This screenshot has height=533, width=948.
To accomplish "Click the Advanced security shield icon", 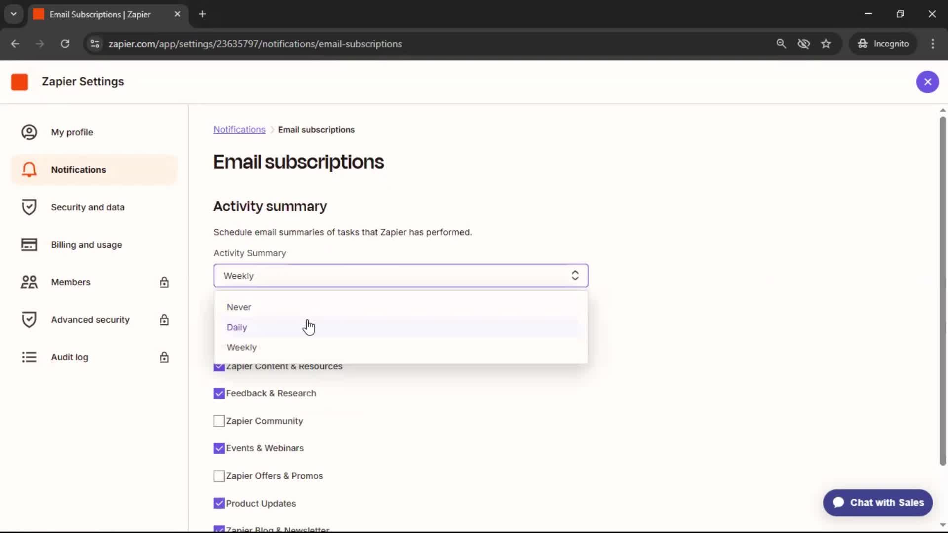I will 29,320.
